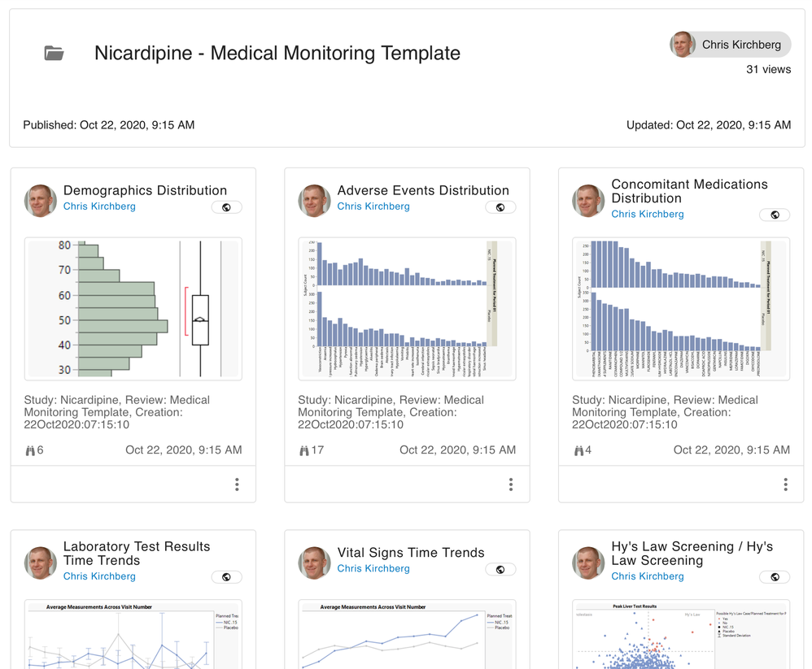
Task: Click the avatar on the Hy's Law Screening card
Action: [x=587, y=563]
